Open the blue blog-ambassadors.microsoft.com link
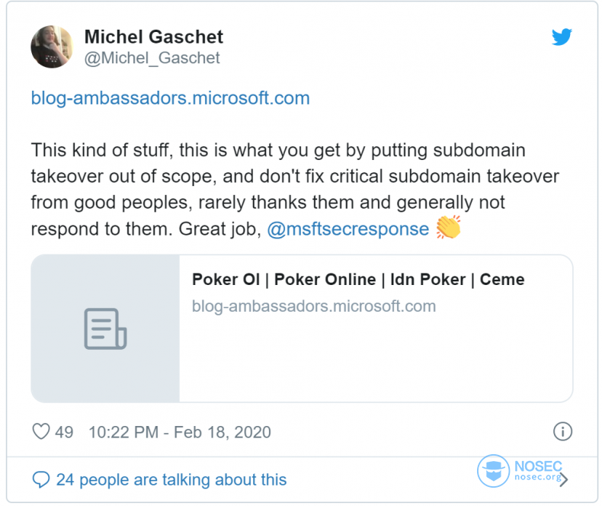 click(170, 98)
